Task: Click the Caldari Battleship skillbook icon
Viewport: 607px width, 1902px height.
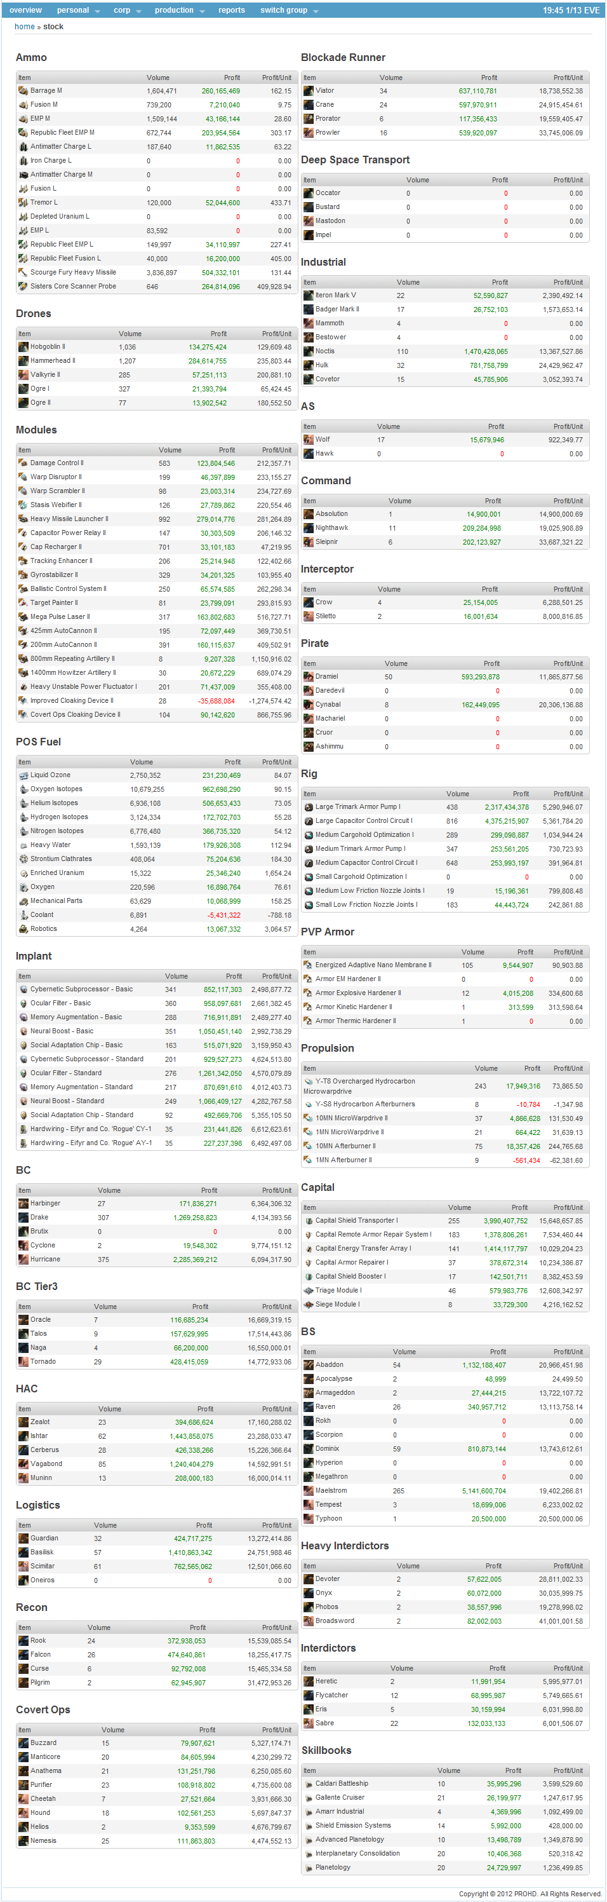Action: click(x=309, y=1784)
